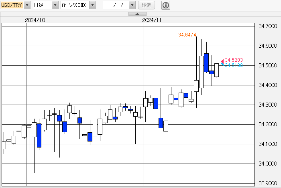The height and width of the screenshot is (188, 281).
Task: Open the ローソク(BID) chart type dropdown arrow
Action: (x=93, y=5)
